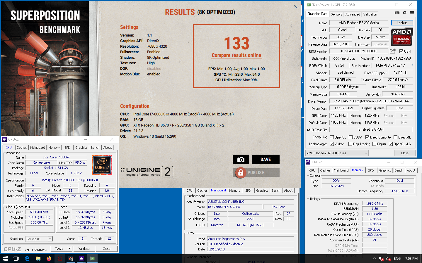
Task: Open File Explorer from taskbar
Action: coord(38,259)
